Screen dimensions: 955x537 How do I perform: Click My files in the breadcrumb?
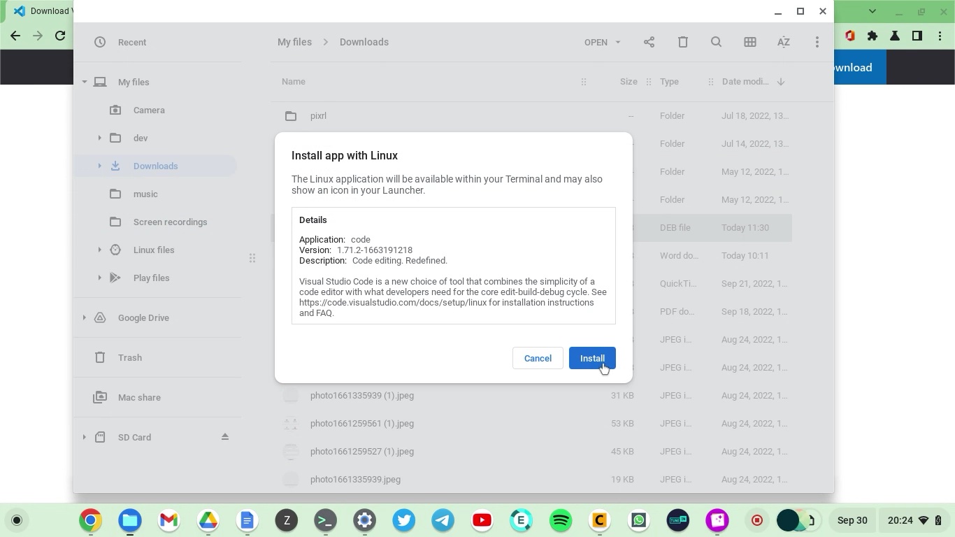(x=294, y=42)
